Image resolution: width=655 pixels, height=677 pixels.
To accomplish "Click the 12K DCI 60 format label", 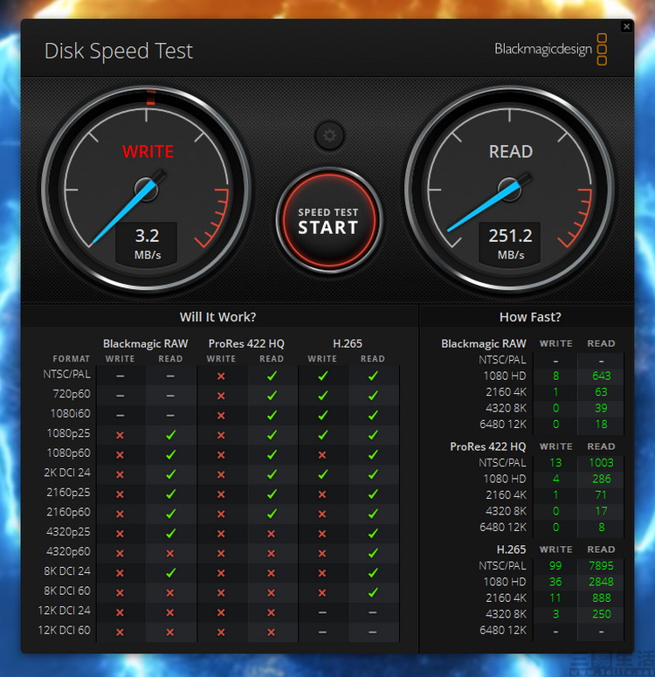I will [x=65, y=630].
